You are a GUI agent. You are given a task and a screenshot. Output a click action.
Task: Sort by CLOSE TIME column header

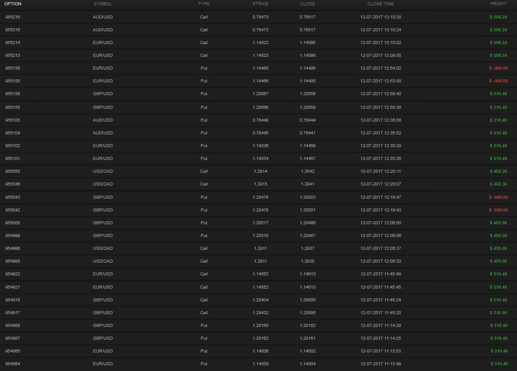click(x=380, y=4)
